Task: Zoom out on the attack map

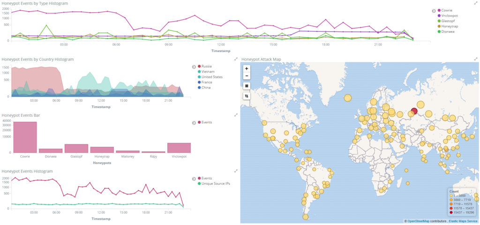Action: point(247,76)
